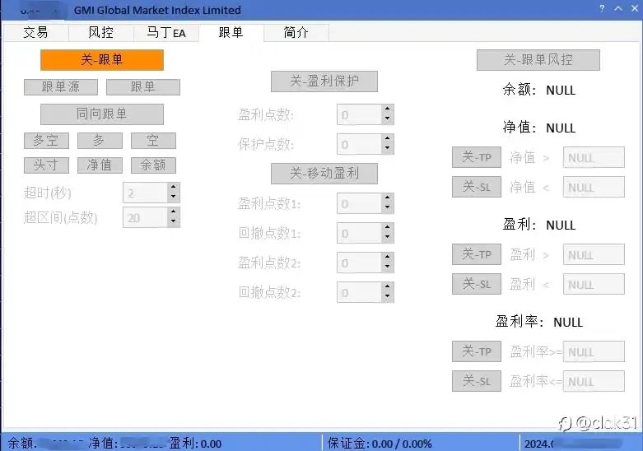Viewport: 643px width, 451px height.
Task: Click the help question mark icon
Action: point(602,8)
